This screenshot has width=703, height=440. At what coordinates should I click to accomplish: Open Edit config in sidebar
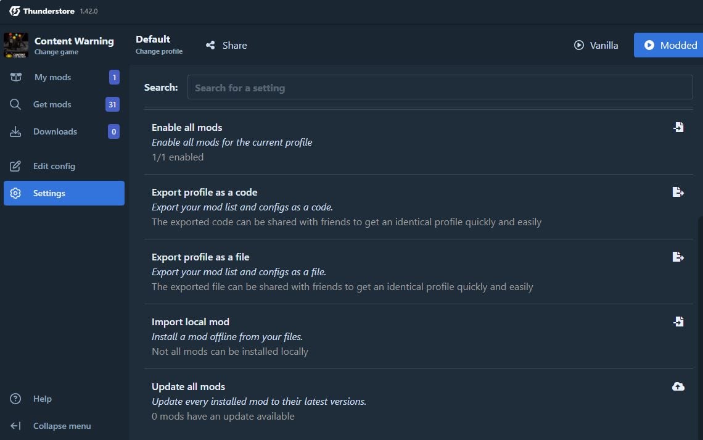54,166
